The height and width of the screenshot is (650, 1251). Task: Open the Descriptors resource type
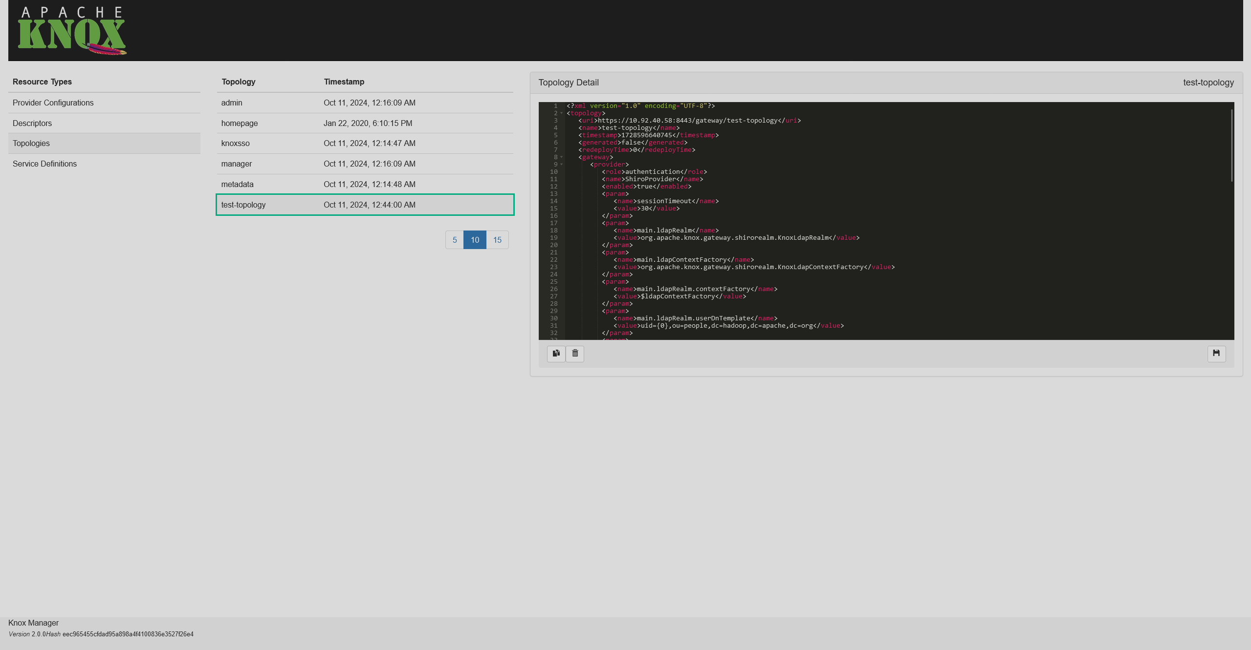click(32, 123)
